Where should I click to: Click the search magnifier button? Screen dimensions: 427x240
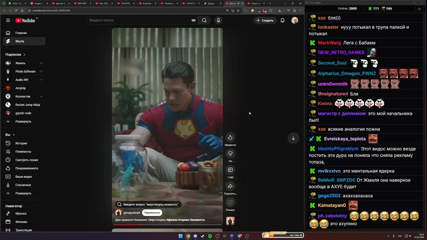pos(204,20)
